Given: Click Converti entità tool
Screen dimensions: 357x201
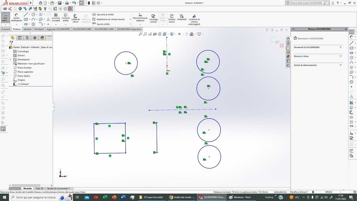Looking at the screenshot, I should 66,17.
